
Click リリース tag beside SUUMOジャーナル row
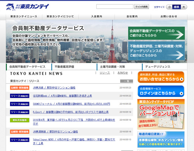coord(20,104)
